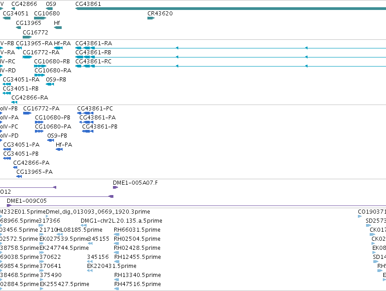The image size is (386, 291).
Task: Select the RH02504.5prime EST label
Action: pos(137,239)
